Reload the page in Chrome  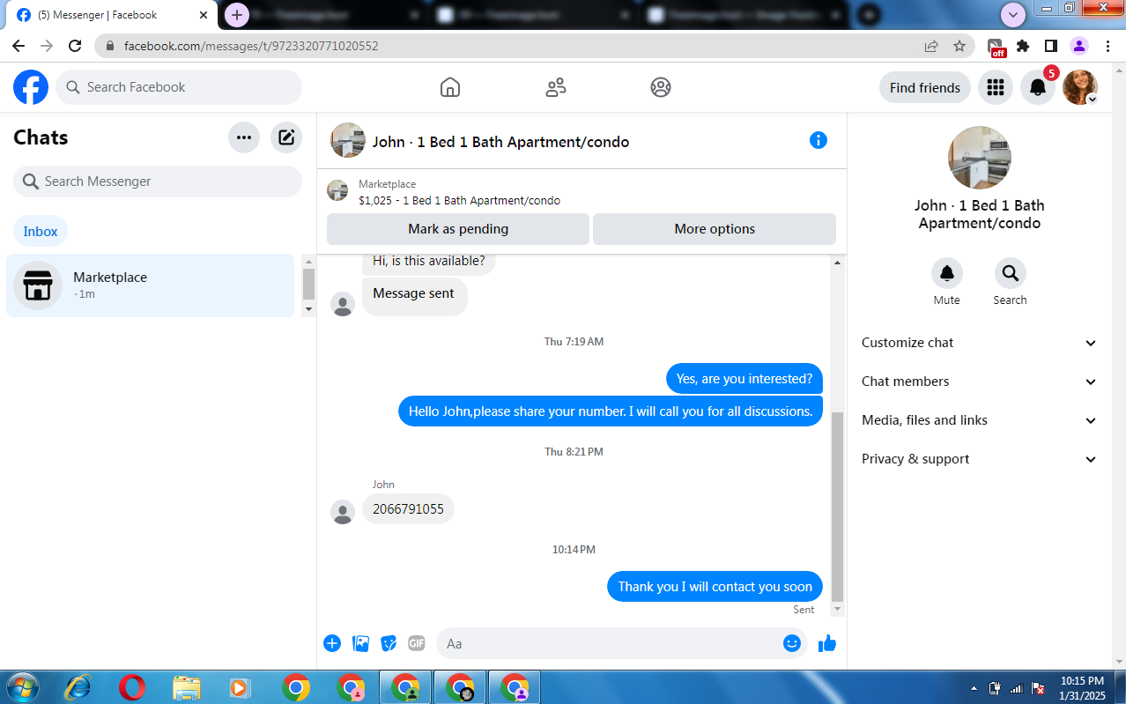click(x=75, y=46)
